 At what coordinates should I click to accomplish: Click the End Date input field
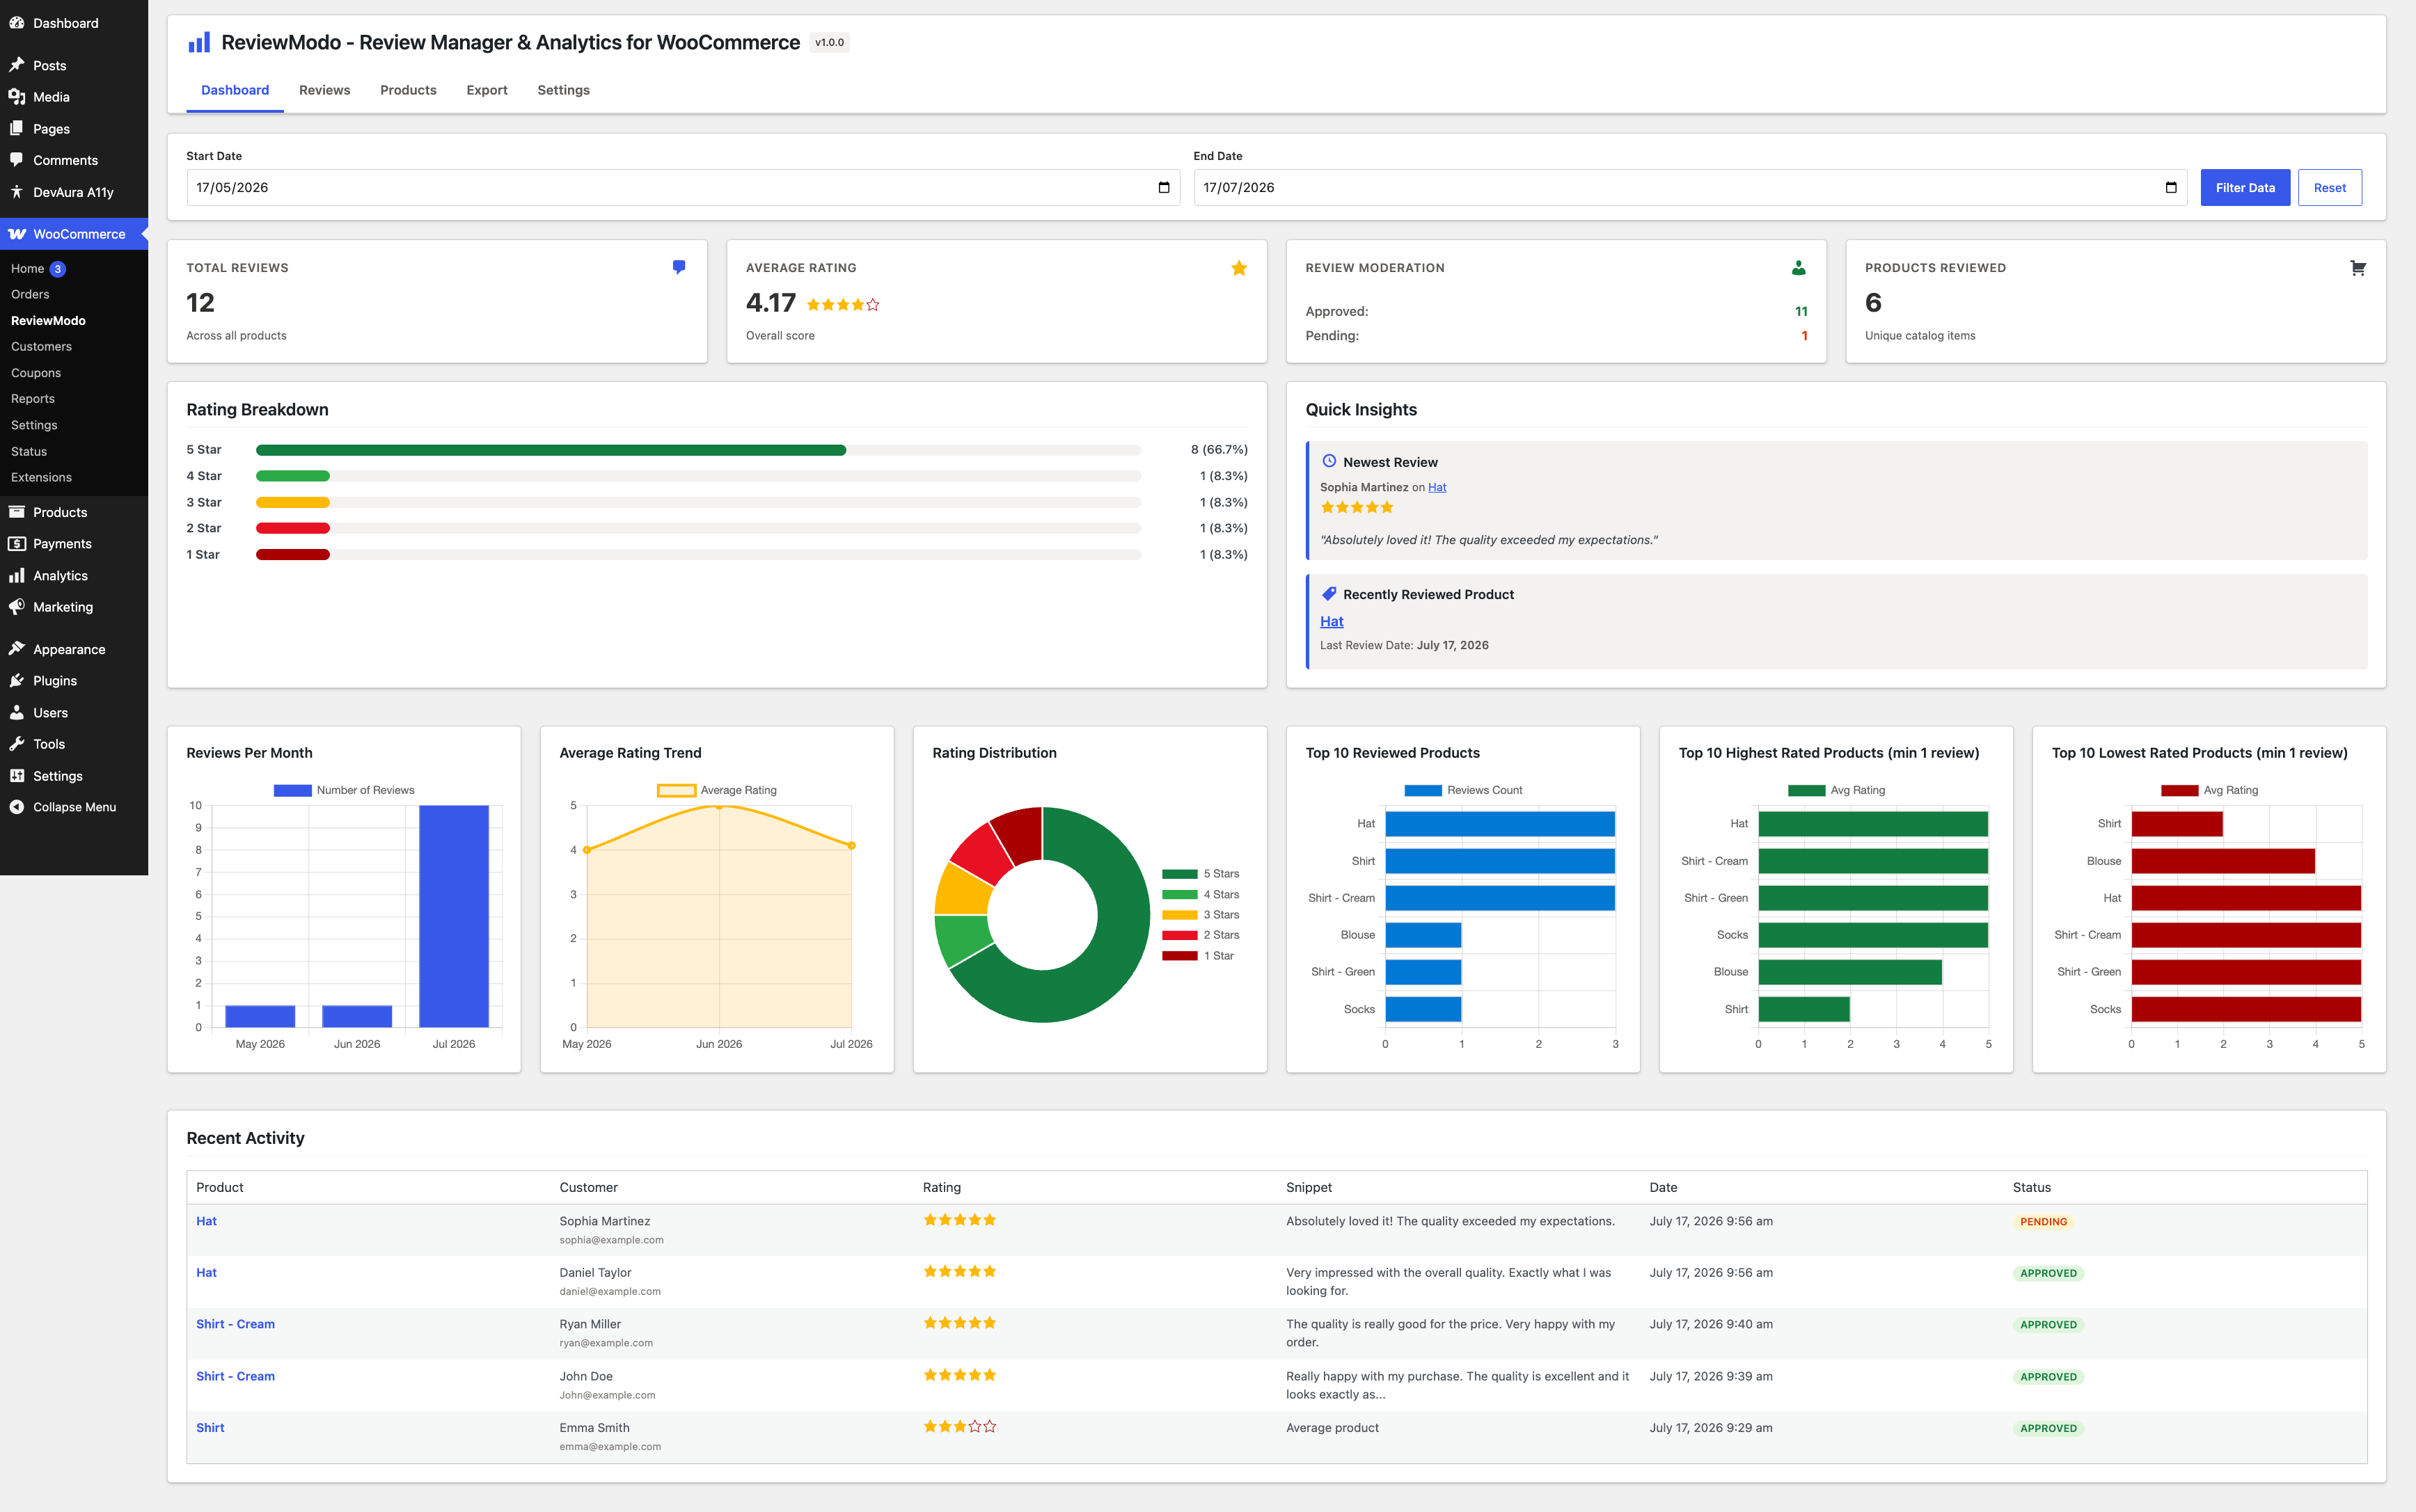[1691, 188]
